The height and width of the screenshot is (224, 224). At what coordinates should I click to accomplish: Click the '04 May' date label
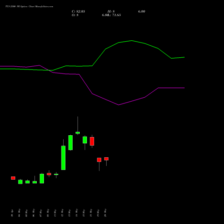[x=19, y=213]
